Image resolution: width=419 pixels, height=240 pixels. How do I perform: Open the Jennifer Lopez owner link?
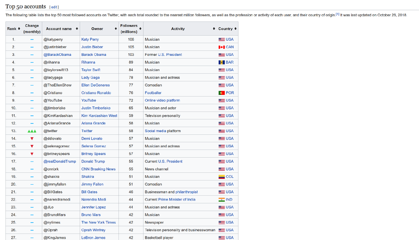click(x=94, y=207)
